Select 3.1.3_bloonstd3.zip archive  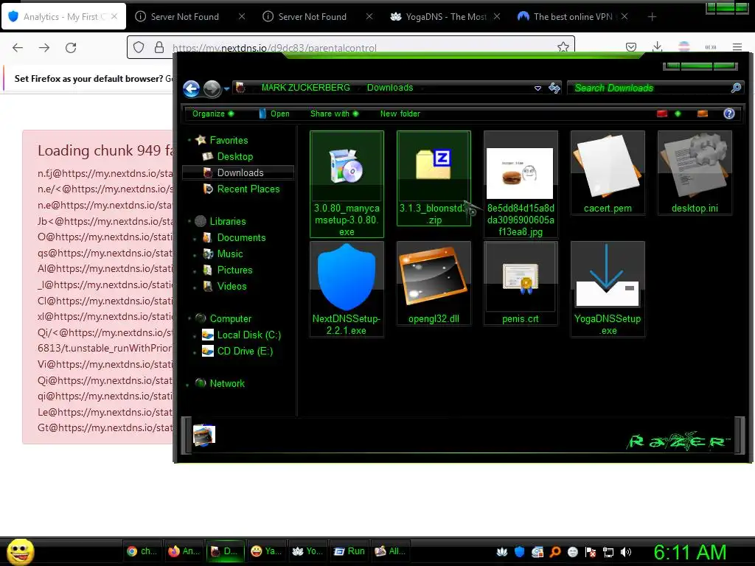pyautogui.click(x=434, y=178)
